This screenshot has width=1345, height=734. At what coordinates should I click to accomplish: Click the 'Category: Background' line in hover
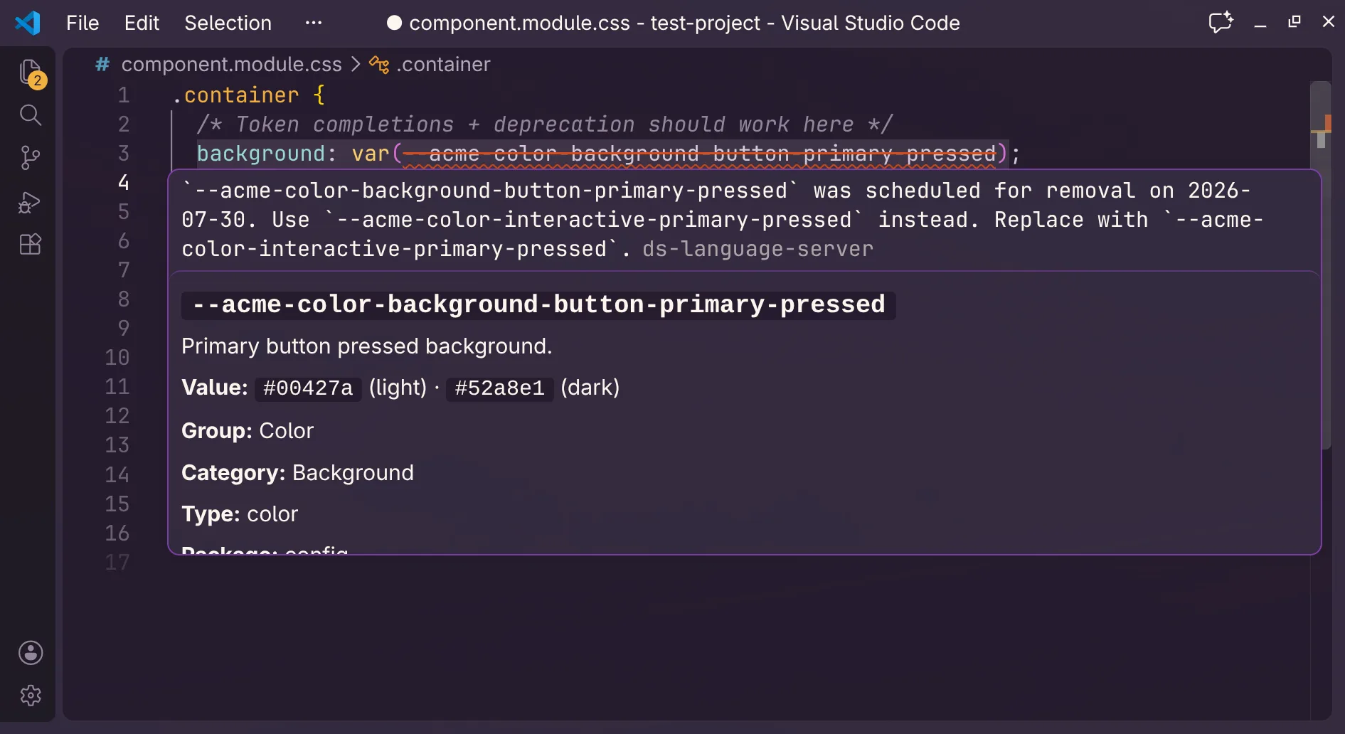(x=297, y=473)
